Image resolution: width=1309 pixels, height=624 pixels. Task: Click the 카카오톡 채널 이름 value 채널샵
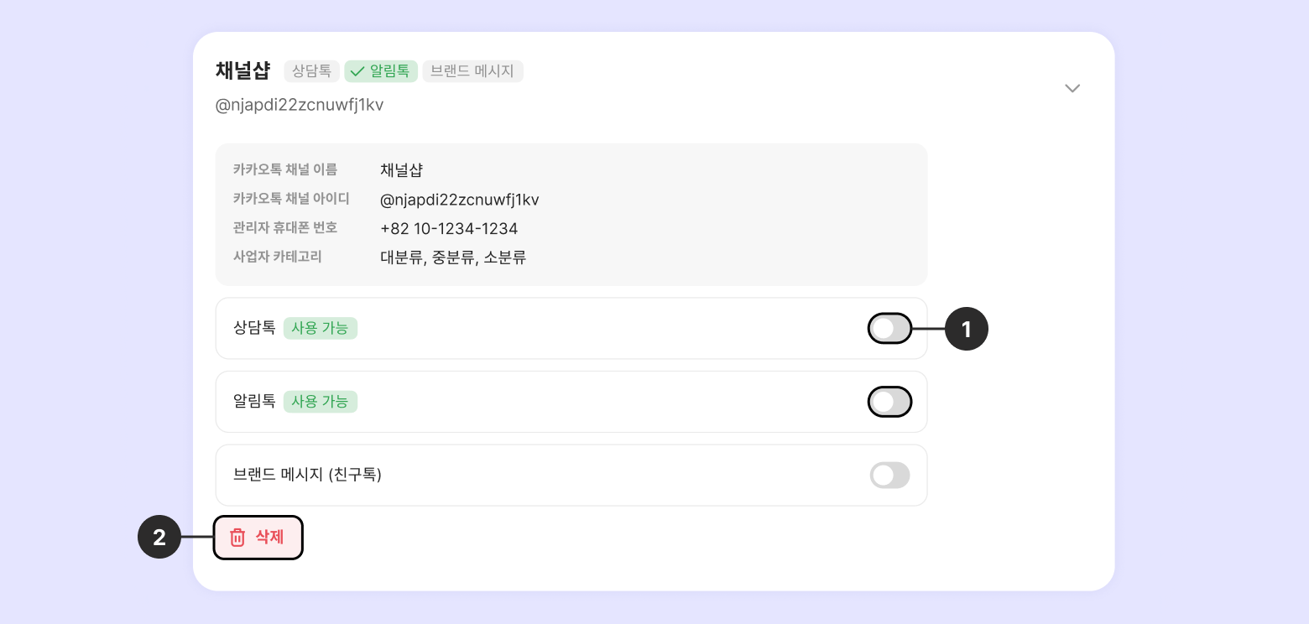pos(401,170)
